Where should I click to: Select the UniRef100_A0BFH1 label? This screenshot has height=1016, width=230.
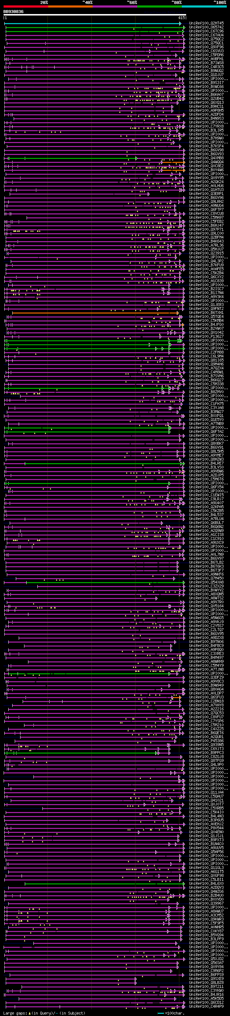(206, 59)
